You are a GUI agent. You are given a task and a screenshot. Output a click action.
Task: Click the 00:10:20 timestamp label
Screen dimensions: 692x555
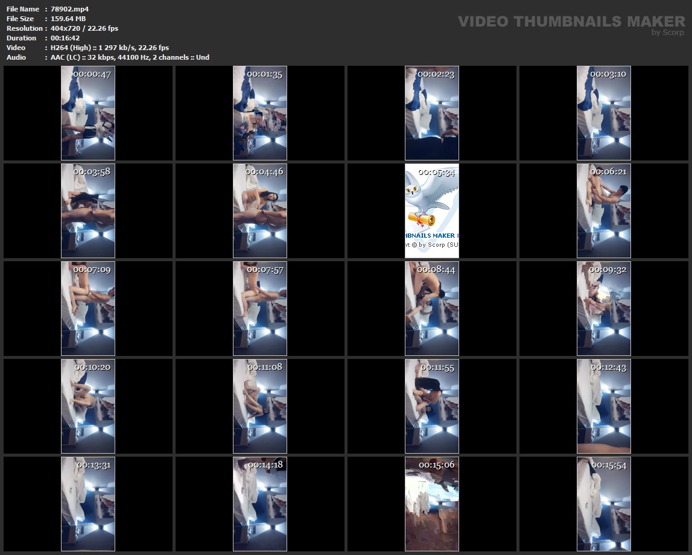tap(92, 367)
